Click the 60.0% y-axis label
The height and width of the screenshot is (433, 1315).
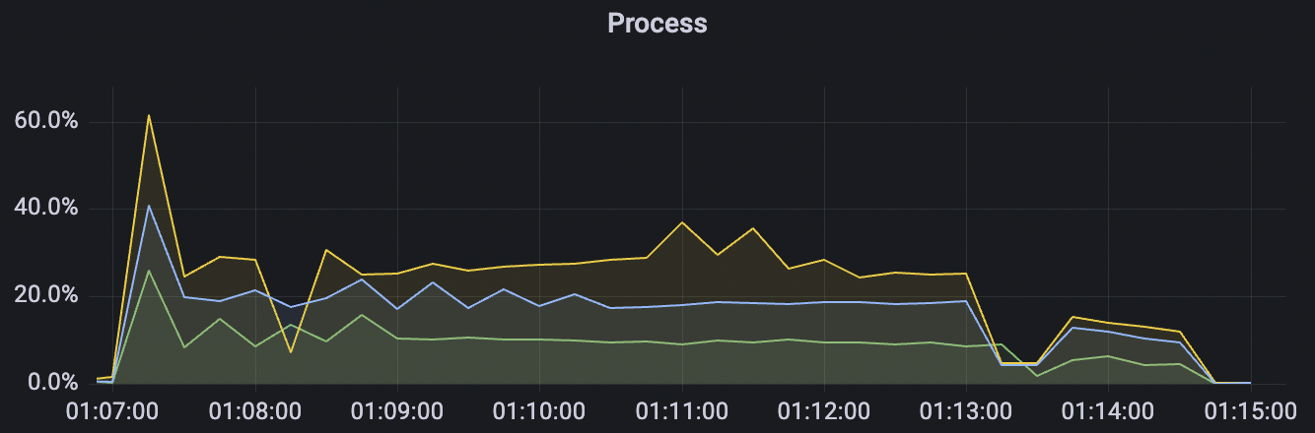point(46,121)
